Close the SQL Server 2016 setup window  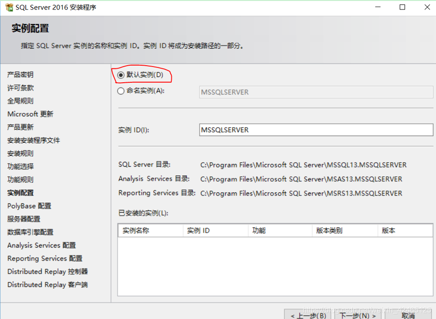[427, 7]
